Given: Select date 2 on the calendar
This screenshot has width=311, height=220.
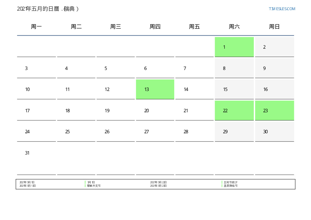Looking at the screenshot, I should pos(274,47).
